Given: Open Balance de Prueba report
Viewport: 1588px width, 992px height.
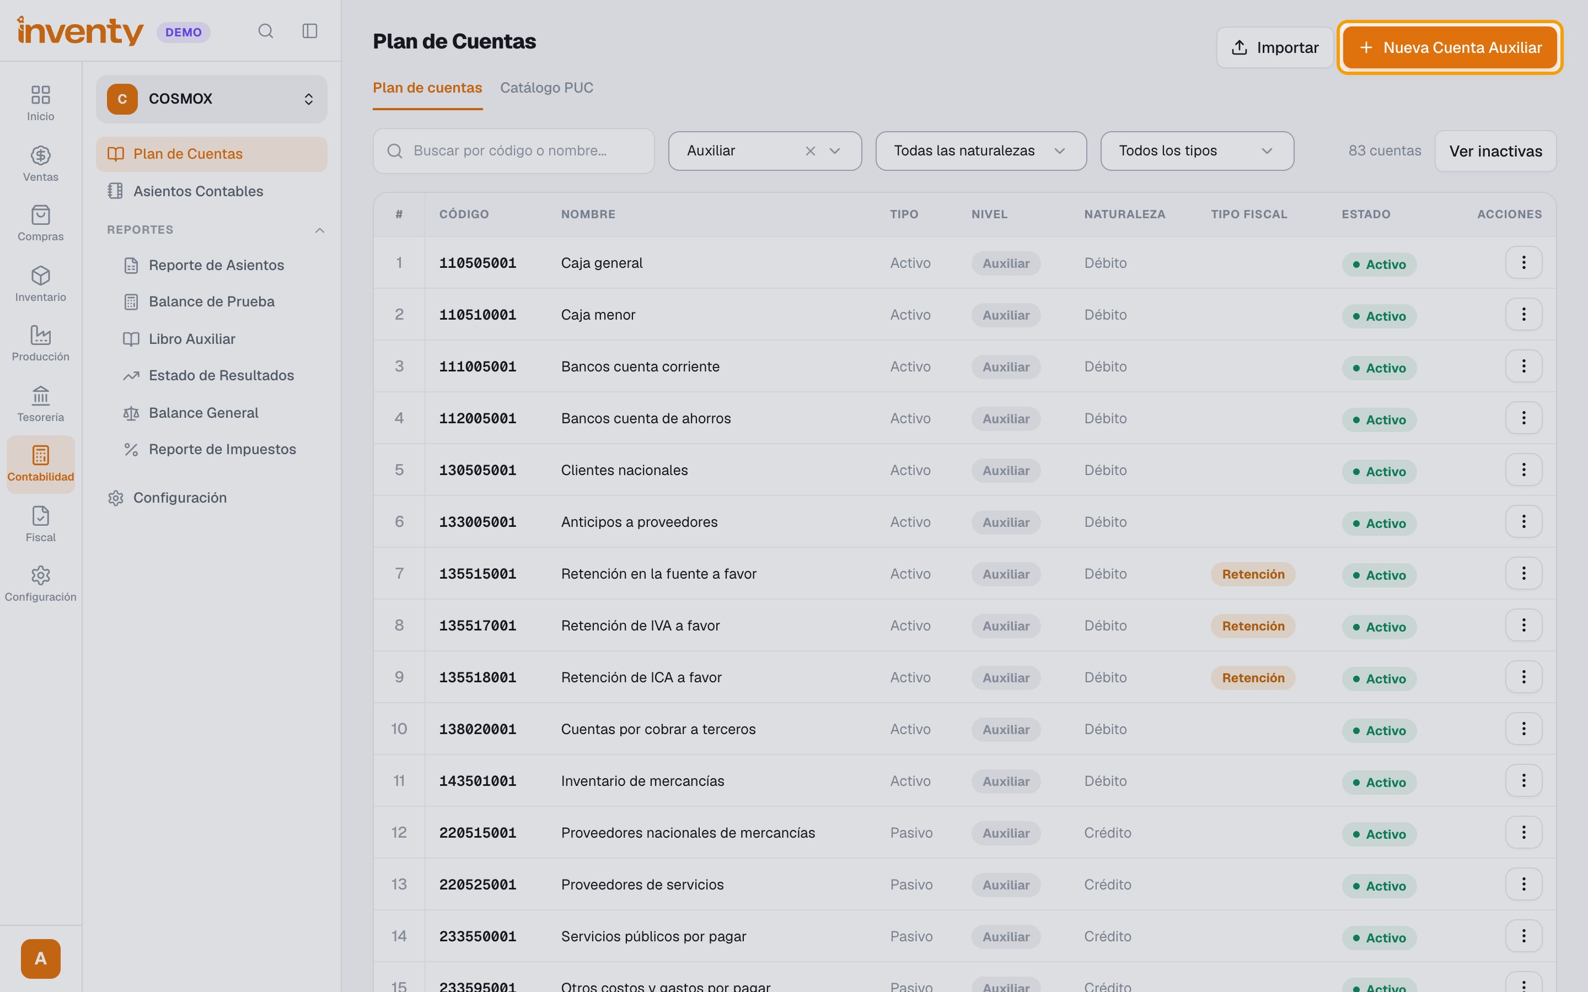Looking at the screenshot, I should [x=211, y=302].
